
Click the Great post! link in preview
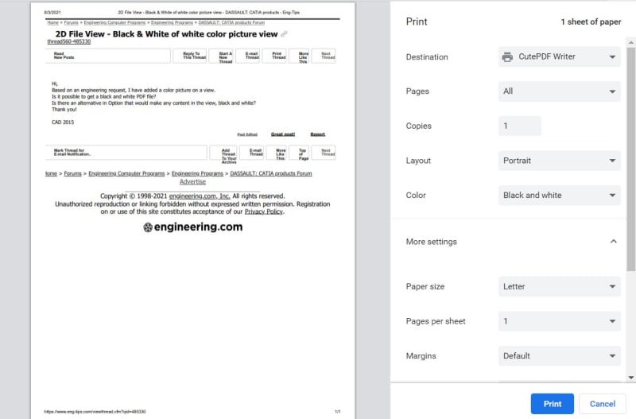(x=283, y=134)
